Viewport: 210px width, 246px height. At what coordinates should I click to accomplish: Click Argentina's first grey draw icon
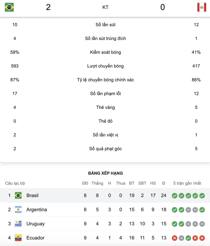188,210
